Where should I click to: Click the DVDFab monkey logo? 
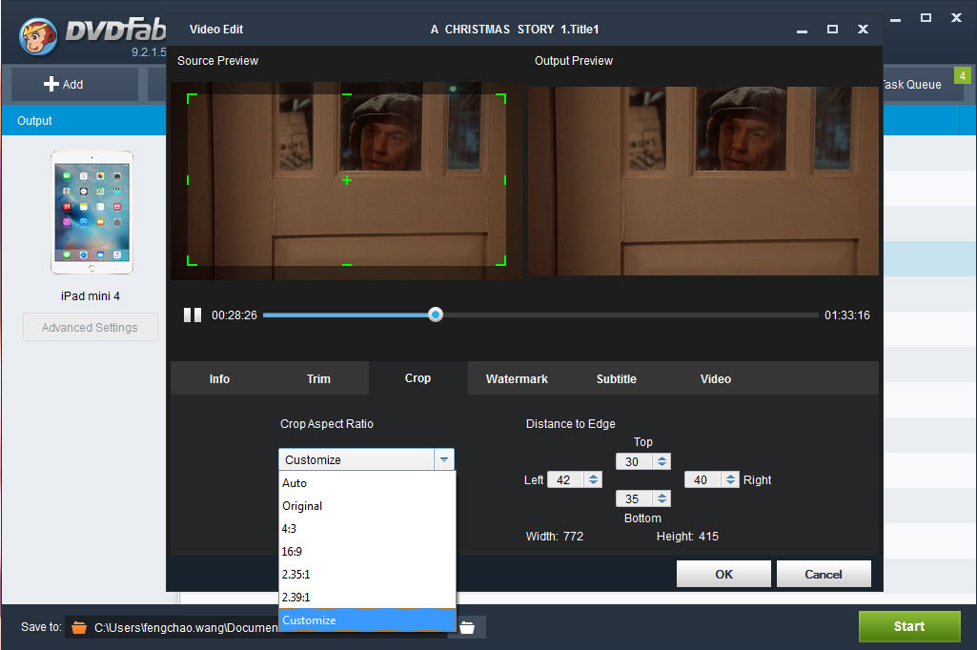click(x=38, y=36)
